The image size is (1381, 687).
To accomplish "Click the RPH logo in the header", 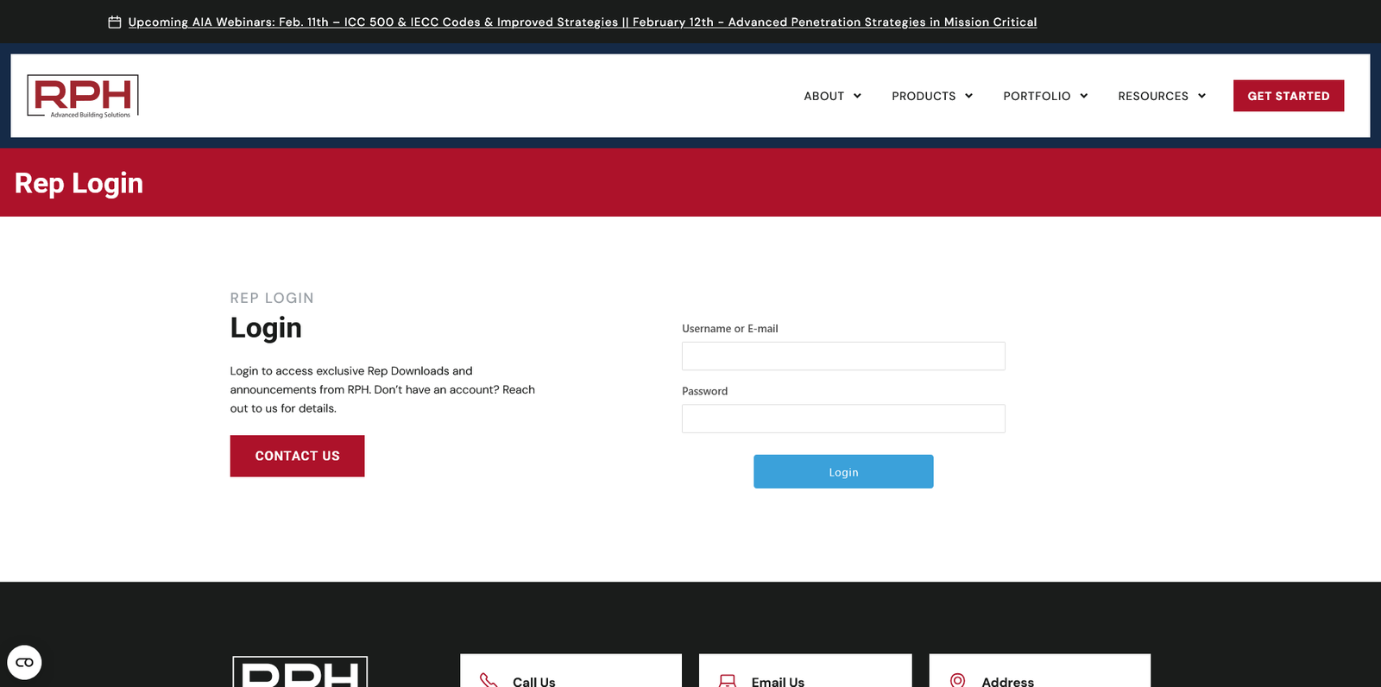I will [83, 96].
